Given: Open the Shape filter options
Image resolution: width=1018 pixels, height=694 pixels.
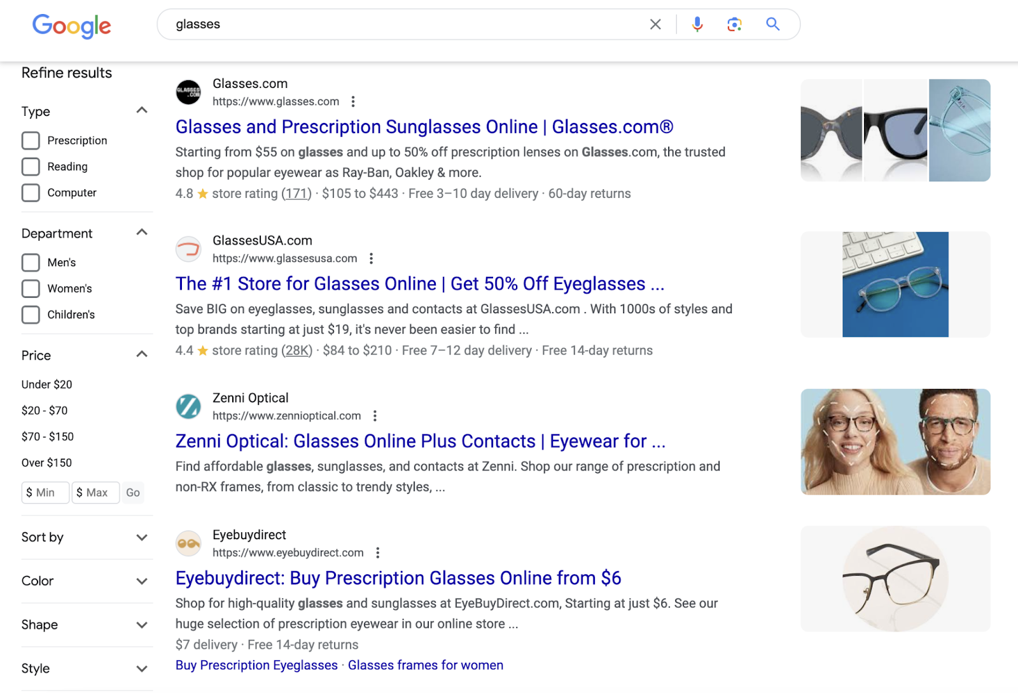Looking at the screenshot, I should [141, 625].
